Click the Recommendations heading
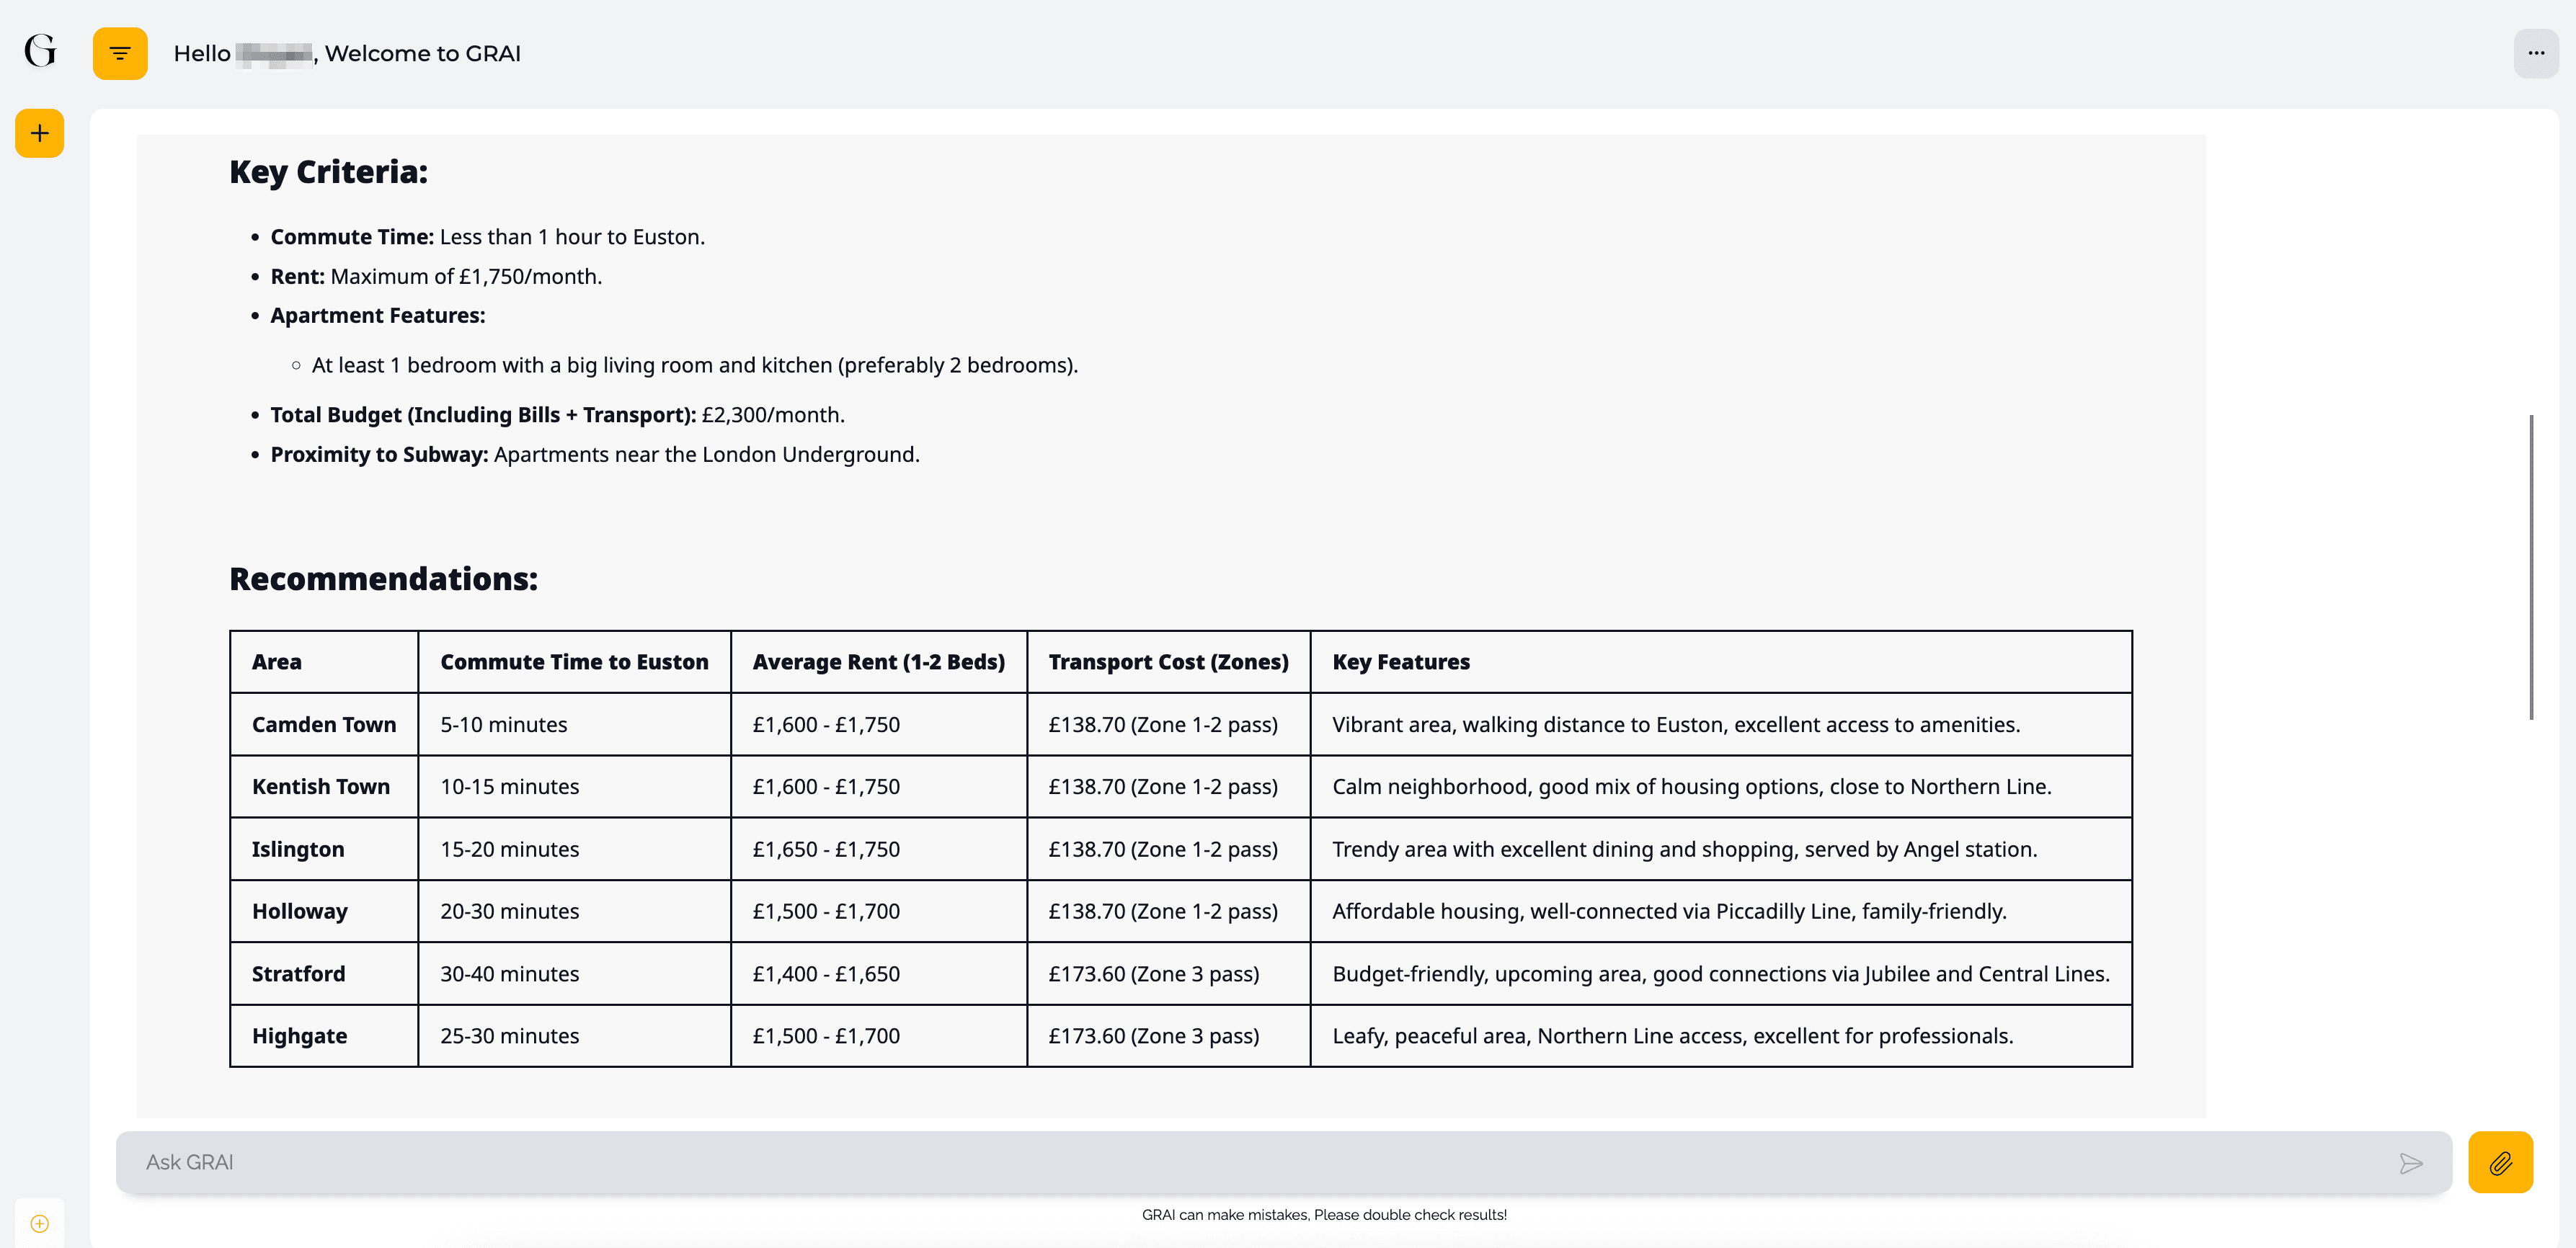The image size is (2576, 1248). pyautogui.click(x=383, y=579)
